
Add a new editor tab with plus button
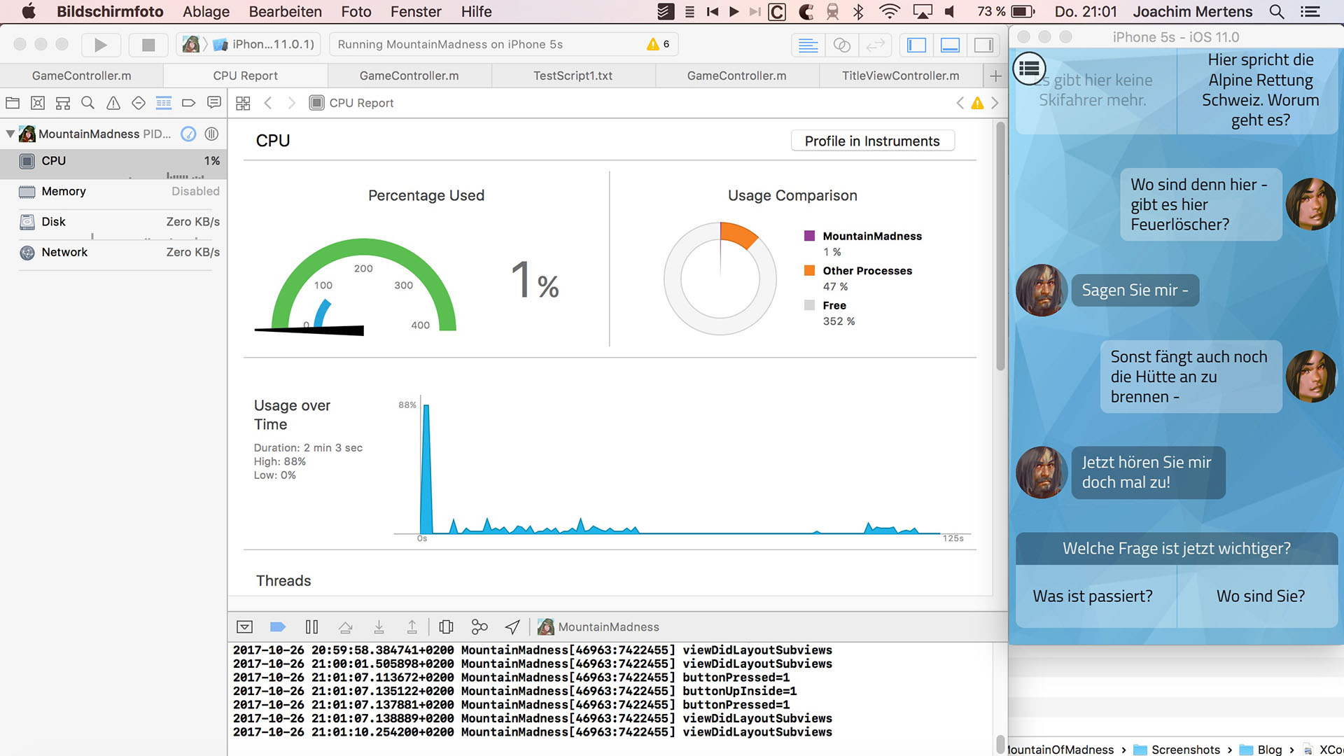click(x=995, y=76)
